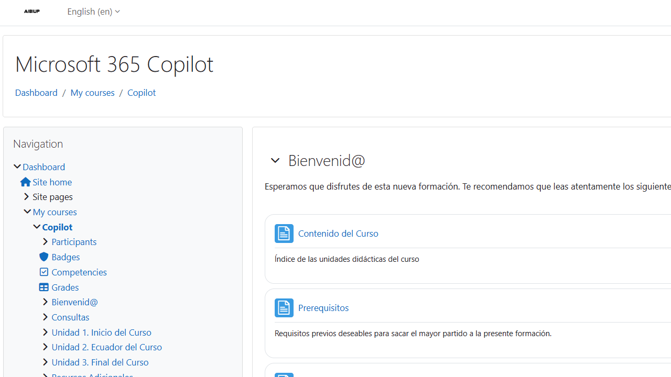Click the AIBIUP site logo

(x=31, y=12)
